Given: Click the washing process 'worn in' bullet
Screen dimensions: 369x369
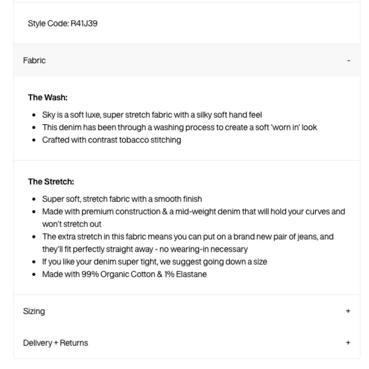Looking at the screenshot, I should point(180,127).
